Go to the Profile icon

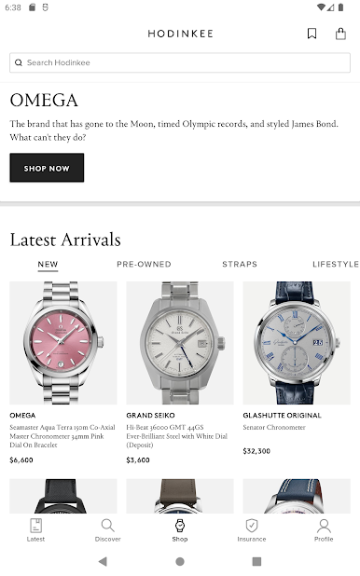tap(324, 526)
